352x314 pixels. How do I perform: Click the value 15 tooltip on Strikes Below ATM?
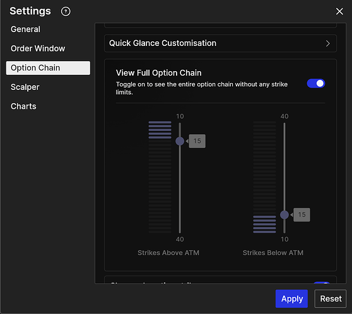pos(302,215)
